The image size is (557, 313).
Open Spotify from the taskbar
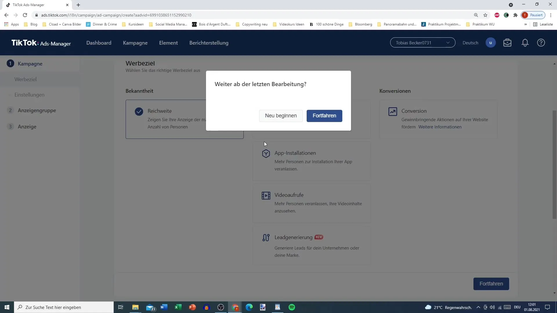(292, 307)
